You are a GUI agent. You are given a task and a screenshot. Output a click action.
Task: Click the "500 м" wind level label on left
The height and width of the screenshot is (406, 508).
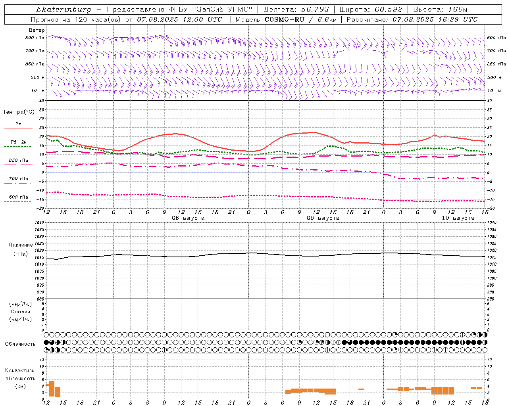tap(38, 77)
